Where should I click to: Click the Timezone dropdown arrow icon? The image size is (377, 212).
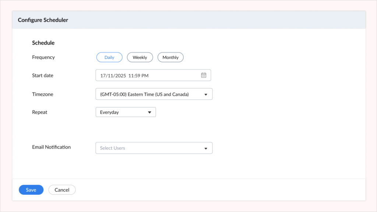pyautogui.click(x=206, y=94)
